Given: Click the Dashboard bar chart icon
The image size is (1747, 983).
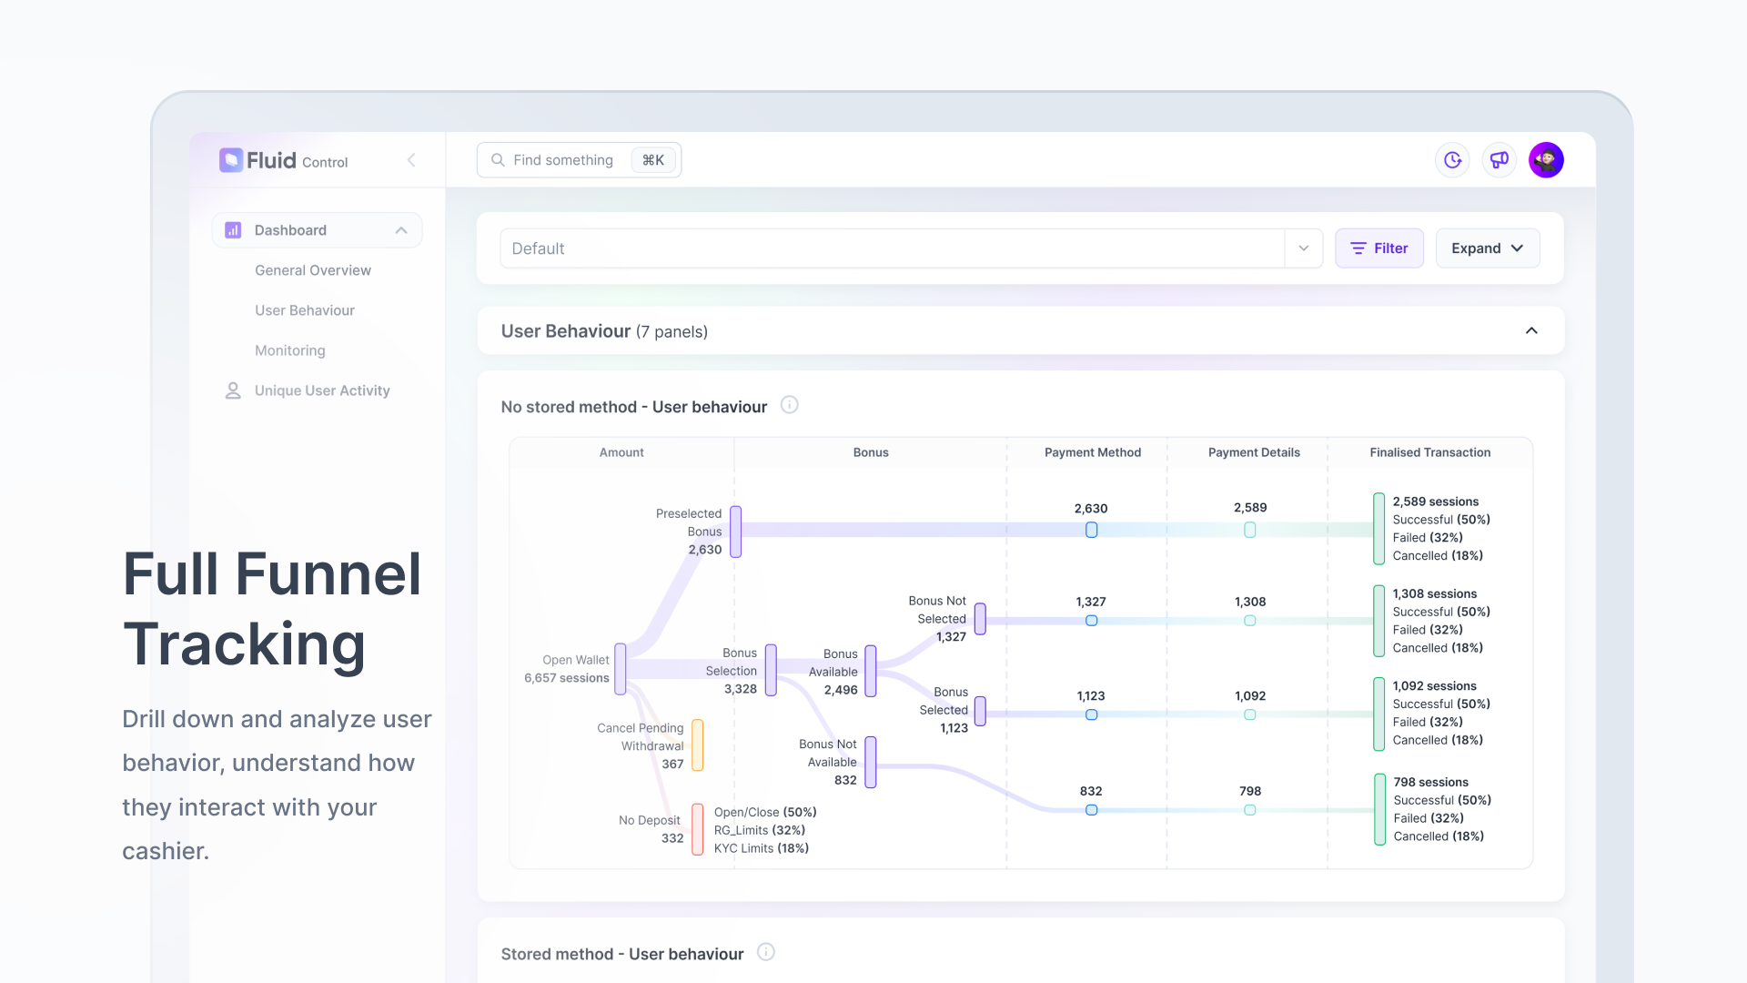Looking at the screenshot, I should click(233, 230).
